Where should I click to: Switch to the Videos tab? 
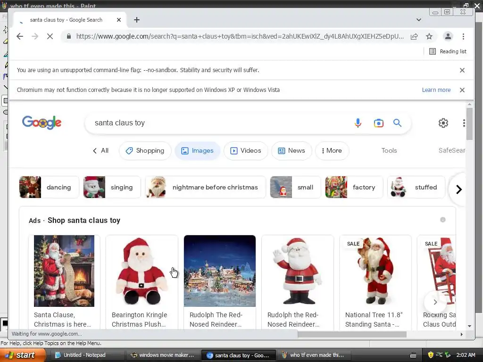[x=246, y=150]
